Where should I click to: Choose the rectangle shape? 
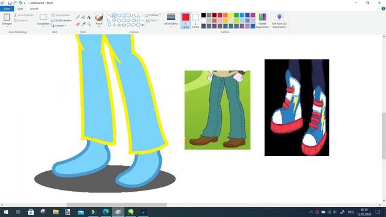coord(124,16)
